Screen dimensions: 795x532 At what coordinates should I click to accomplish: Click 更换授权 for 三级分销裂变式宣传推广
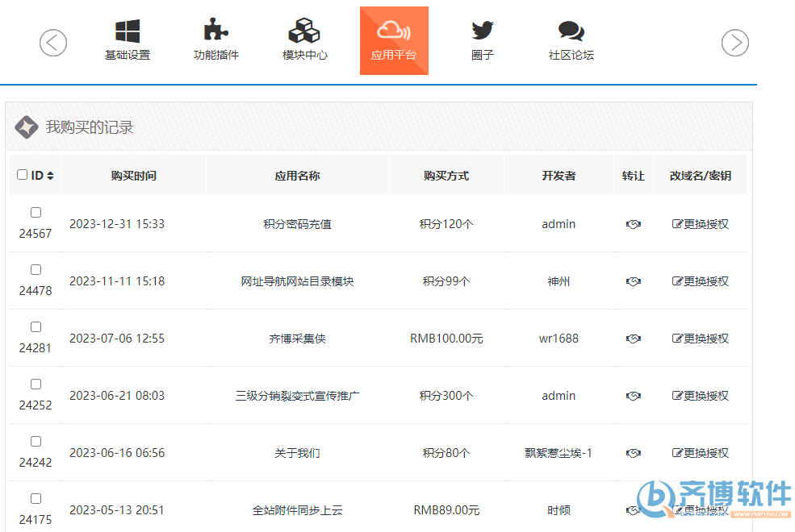pyautogui.click(x=701, y=397)
